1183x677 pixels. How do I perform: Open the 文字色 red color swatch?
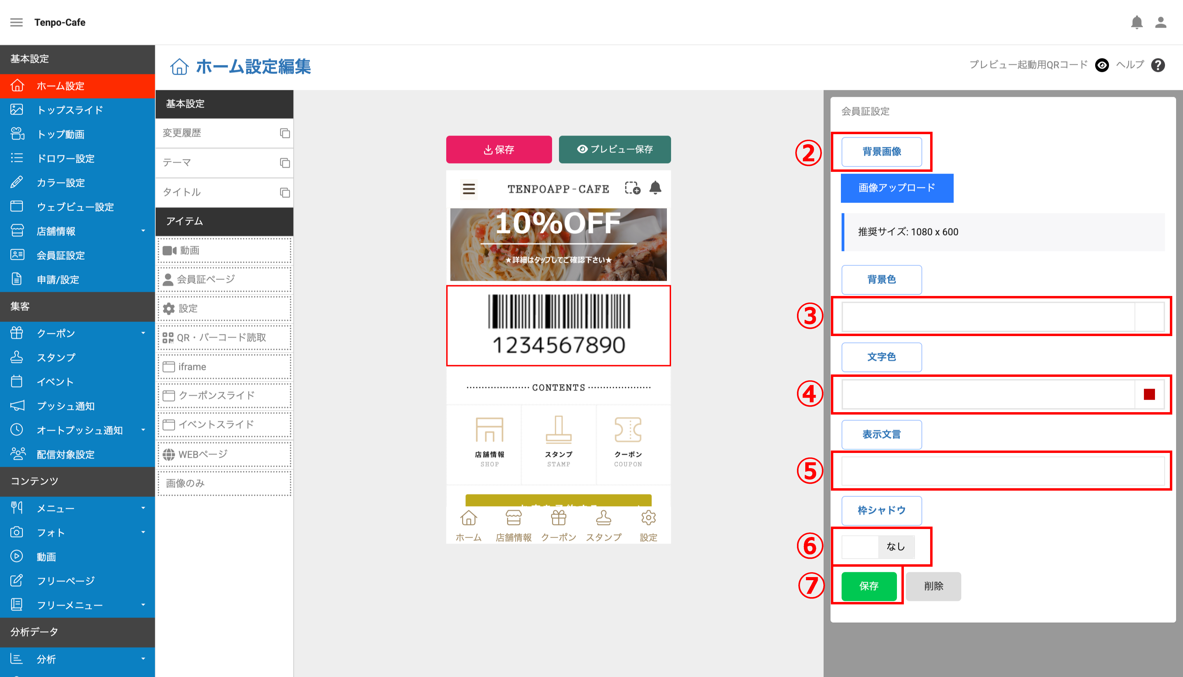point(1149,395)
